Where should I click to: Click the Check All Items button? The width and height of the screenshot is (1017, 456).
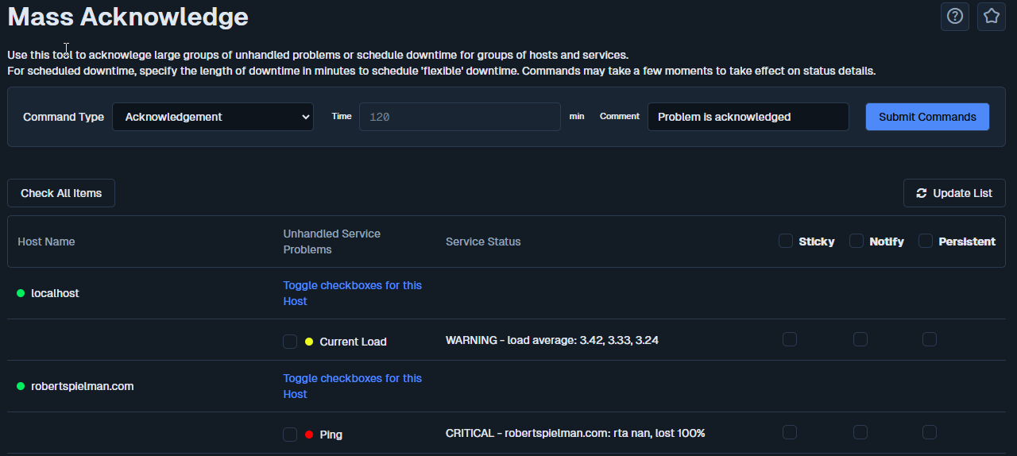pyautogui.click(x=61, y=193)
